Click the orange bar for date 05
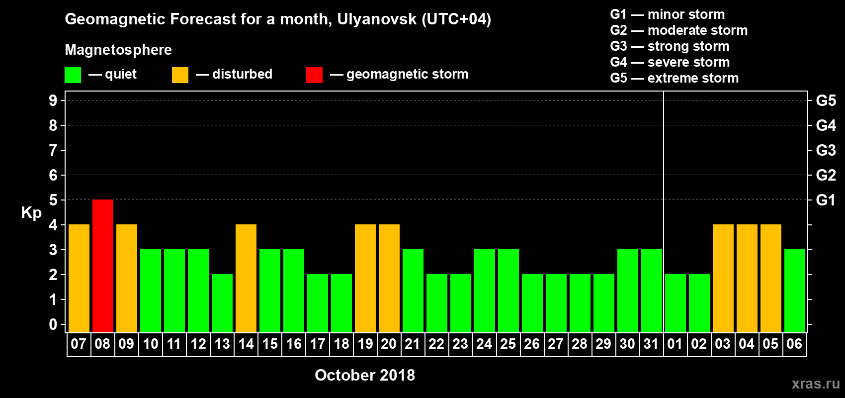 tap(771, 278)
